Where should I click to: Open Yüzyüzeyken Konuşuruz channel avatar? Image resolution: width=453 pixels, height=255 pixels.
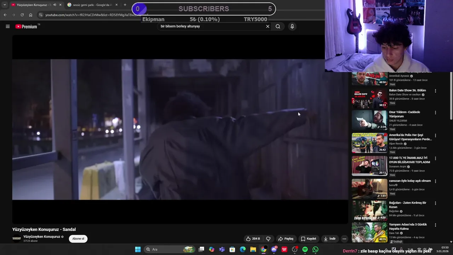[x=17, y=239]
